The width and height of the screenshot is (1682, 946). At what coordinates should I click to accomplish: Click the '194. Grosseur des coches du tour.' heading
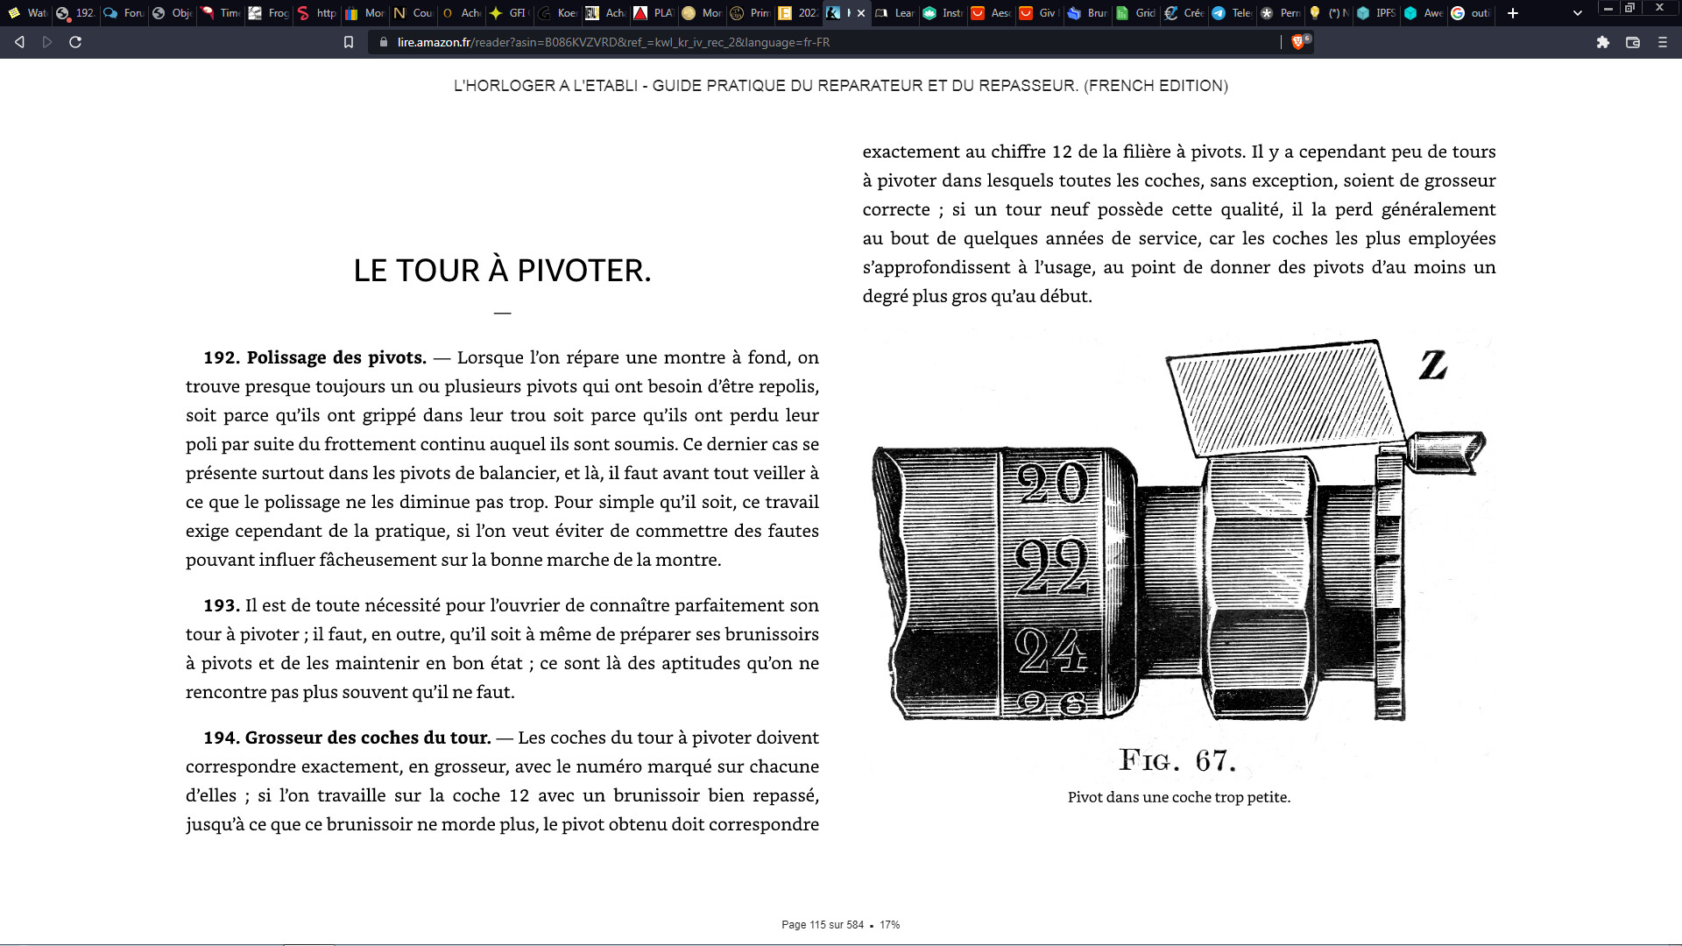pos(347,738)
